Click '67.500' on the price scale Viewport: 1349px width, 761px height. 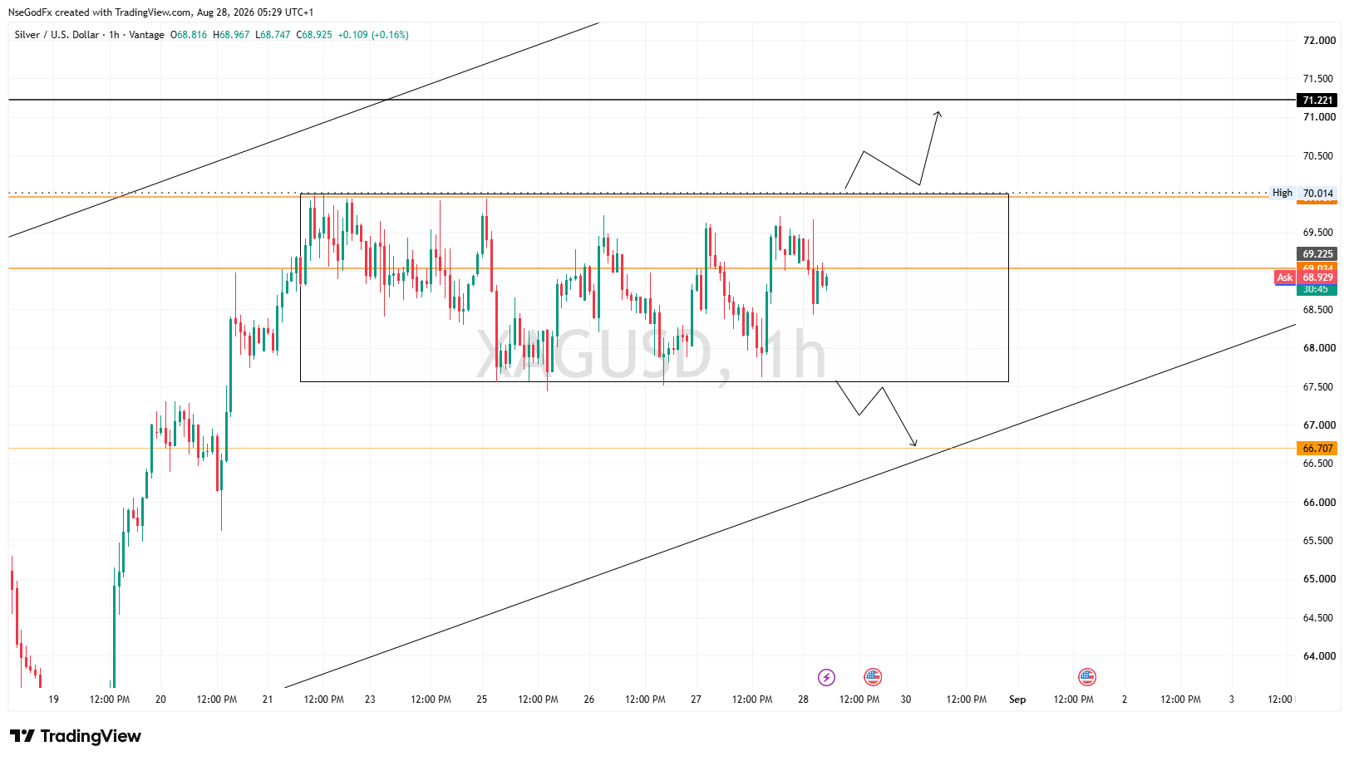coord(1319,387)
